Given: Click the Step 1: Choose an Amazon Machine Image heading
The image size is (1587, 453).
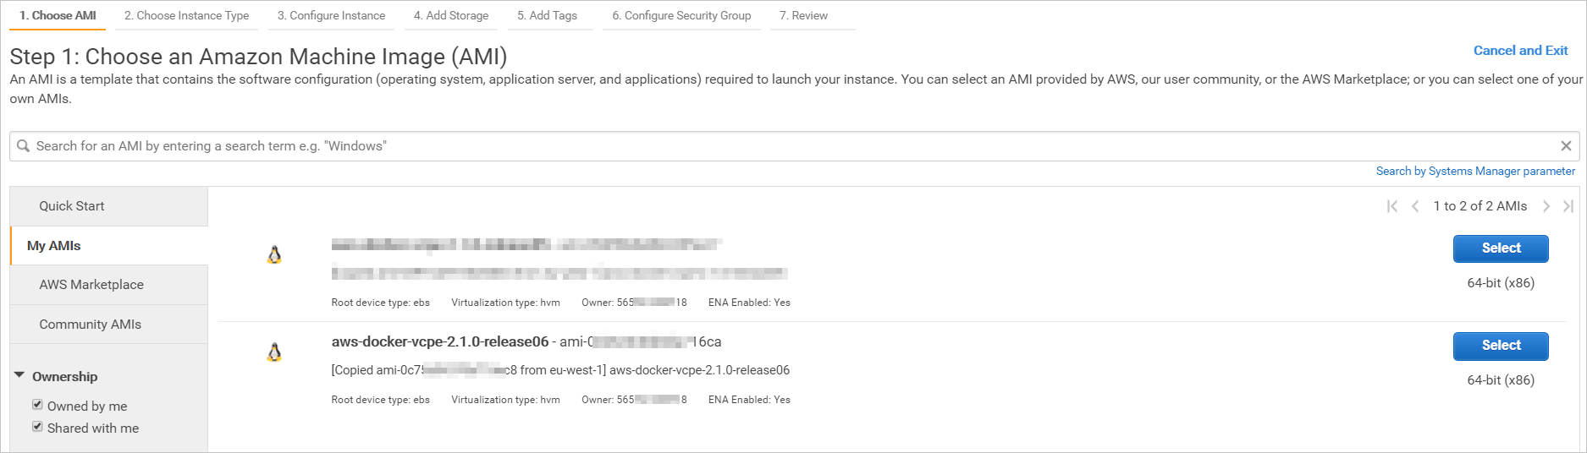Looking at the screenshot, I should [258, 57].
